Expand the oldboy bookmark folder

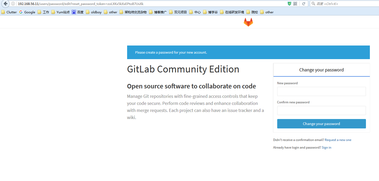94,12
